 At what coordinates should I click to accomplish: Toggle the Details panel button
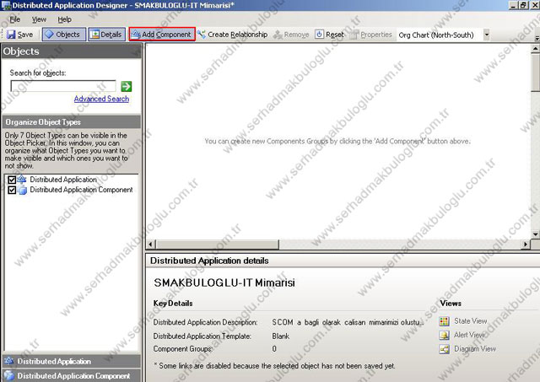107,35
